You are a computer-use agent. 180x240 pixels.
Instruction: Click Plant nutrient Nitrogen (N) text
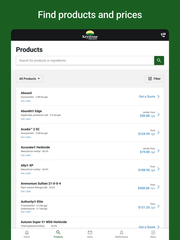pos(34,187)
